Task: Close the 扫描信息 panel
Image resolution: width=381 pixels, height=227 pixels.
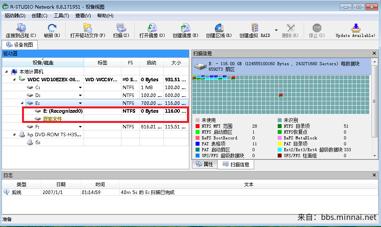Action: coord(374,53)
